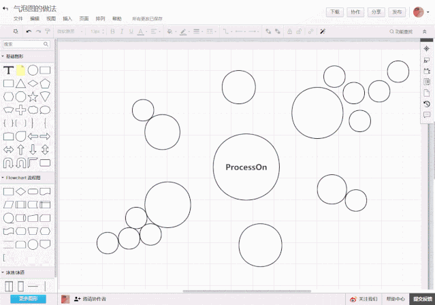Click the 下载 button
This screenshot has width=435, height=305.
click(334, 12)
